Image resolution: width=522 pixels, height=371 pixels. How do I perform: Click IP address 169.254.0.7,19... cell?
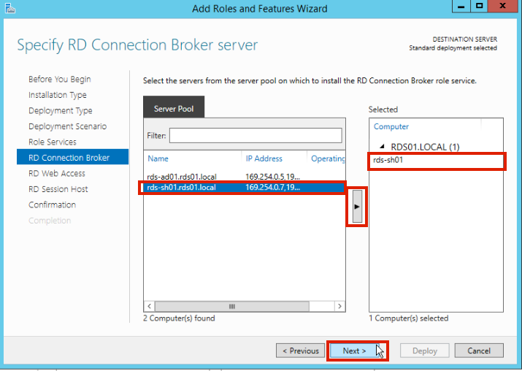pos(272,188)
